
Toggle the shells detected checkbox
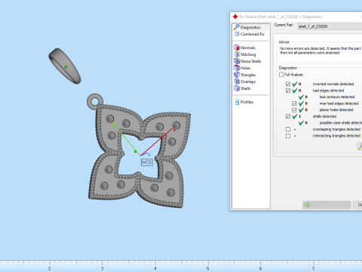(x=288, y=116)
